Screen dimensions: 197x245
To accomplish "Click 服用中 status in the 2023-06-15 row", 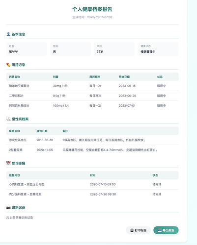I will (x=161, y=86).
